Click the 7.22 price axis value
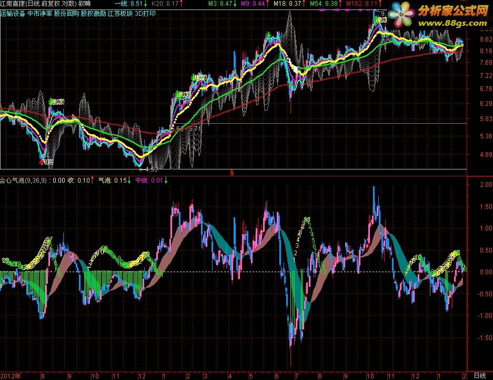 point(486,75)
